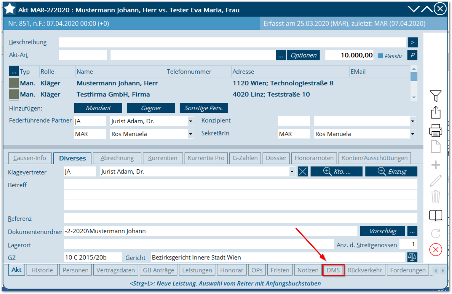Switch to the Abrechnung tab
452x294 pixels.
(117, 158)
